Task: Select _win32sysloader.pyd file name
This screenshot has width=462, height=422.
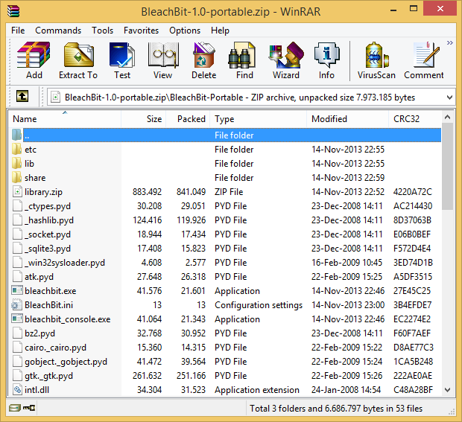Action: click(65, 263)
